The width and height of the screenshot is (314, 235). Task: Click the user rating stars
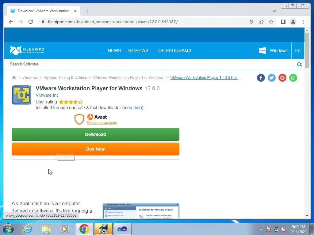click(x=71, y=102)
